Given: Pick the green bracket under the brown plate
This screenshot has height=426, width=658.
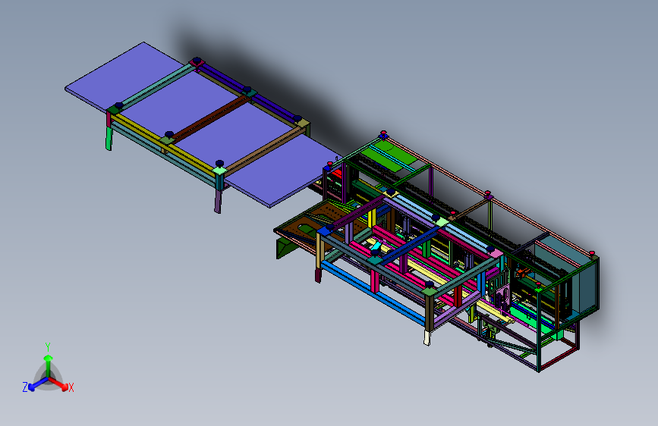Looking at the screenshot, I should pos(286,247).
